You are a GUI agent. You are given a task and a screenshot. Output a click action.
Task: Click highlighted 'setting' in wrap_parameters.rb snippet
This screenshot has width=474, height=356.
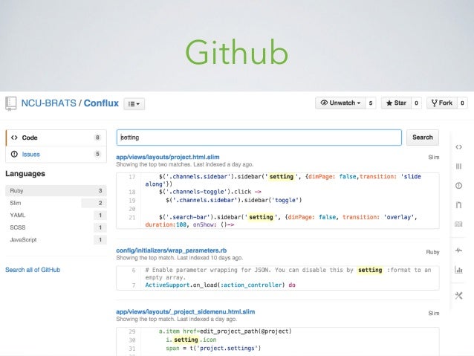click(x=370, y=270)
